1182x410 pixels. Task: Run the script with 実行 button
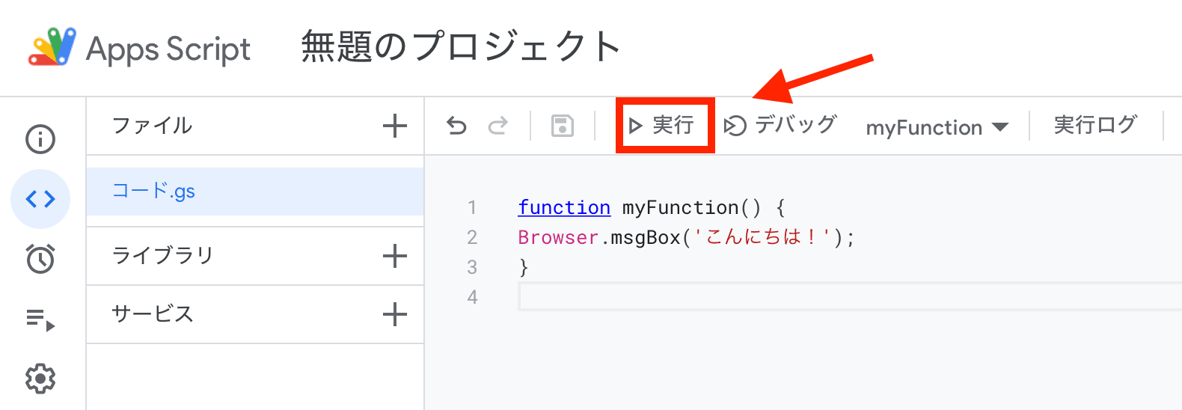(664, 126)
